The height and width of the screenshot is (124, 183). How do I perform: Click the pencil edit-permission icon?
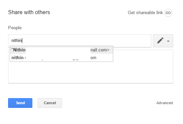pos(160,40)
